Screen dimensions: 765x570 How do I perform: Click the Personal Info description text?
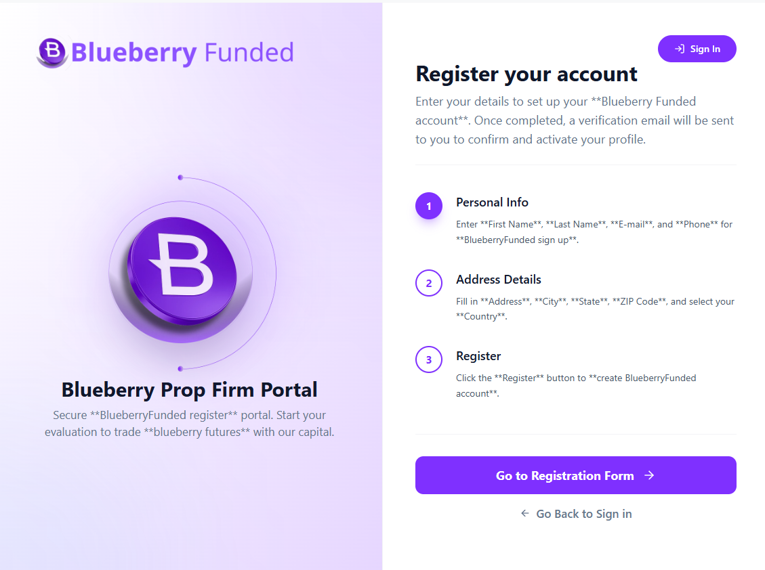594,232
